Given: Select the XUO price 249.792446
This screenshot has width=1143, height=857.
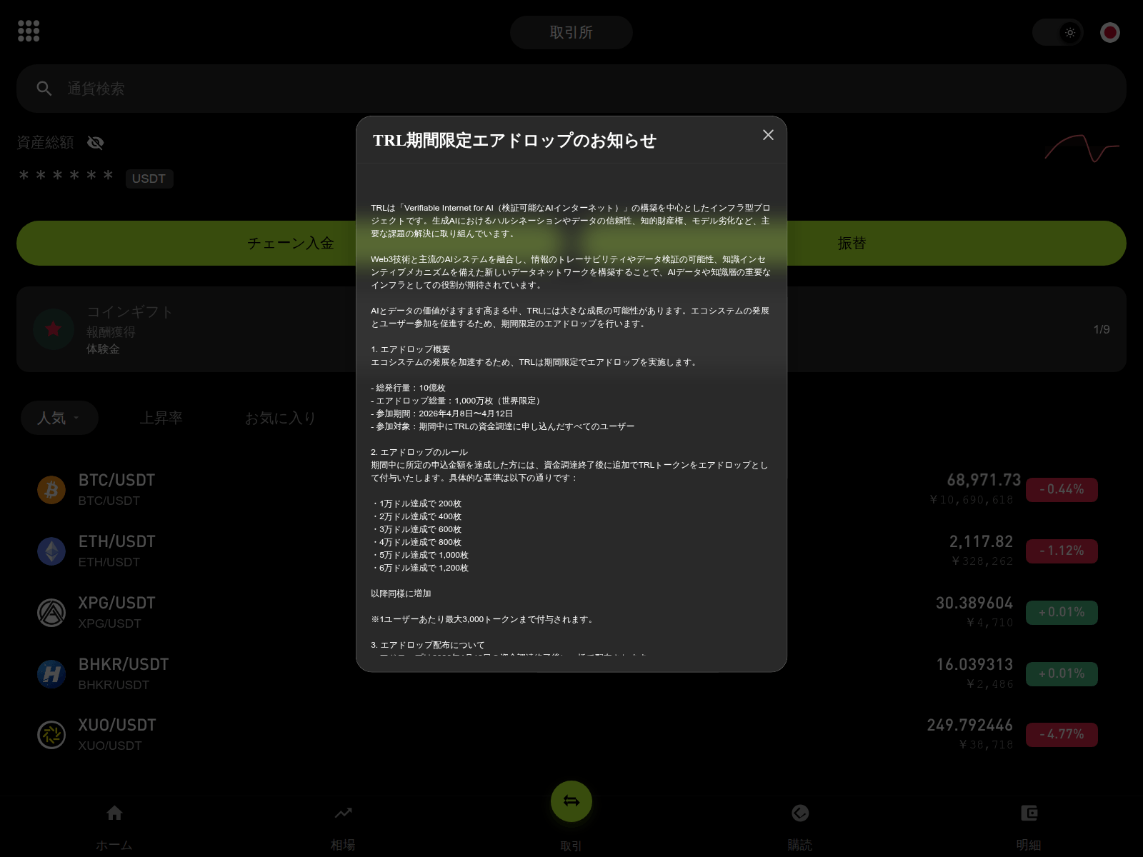Looking at the screenshot, I should (x=970, y=725).
